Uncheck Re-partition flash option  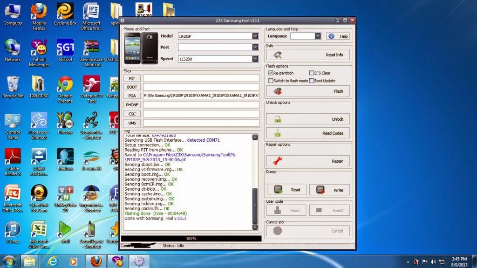271,73
